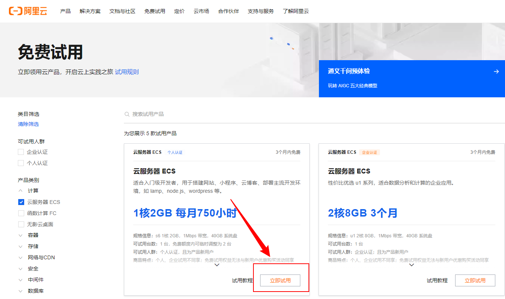Click the arrow on 通义千问预体验 banner
Image resolution: width=505 pixels, height=299 pixels.
[496, 71]
